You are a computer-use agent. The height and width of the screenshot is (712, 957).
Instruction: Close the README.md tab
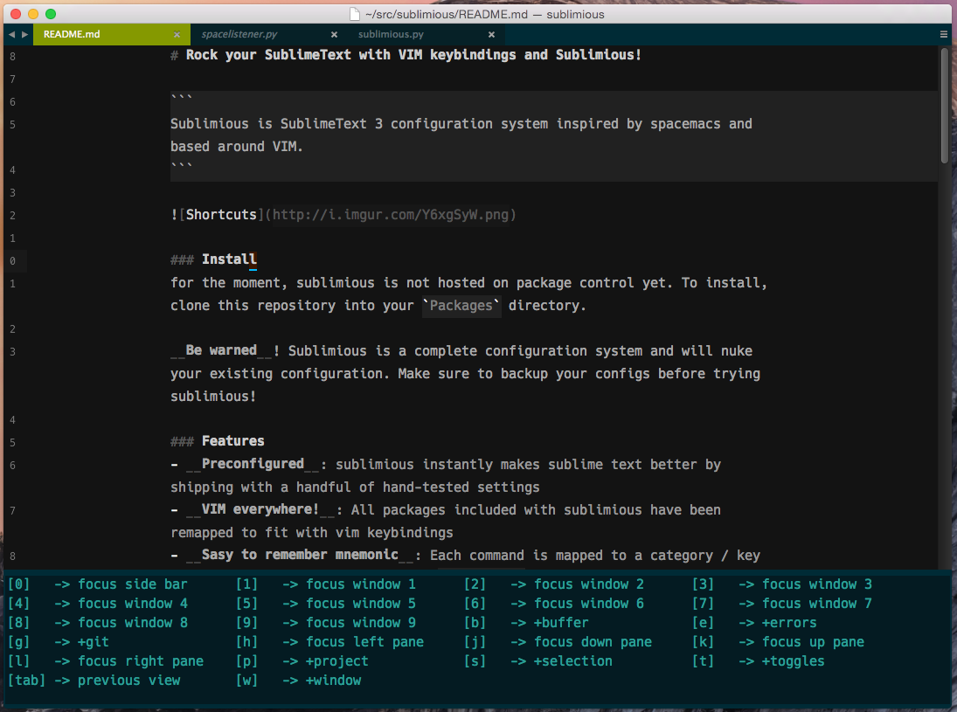(177, 34)
